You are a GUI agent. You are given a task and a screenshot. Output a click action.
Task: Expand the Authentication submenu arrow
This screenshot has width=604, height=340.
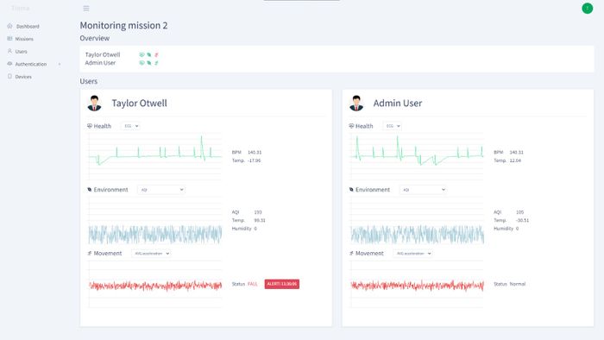click(x=60, y=65)
